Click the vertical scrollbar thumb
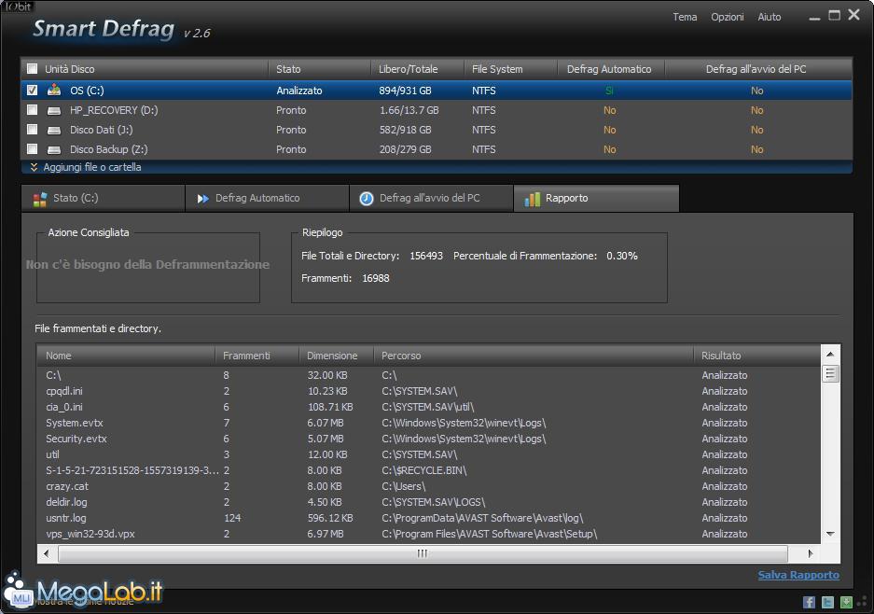The height and width of the screenshot is (614, 874). click(x=830, y=373)
